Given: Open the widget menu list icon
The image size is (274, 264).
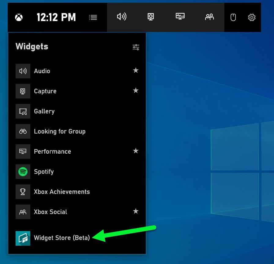Looking at the screenshot, I should click(93, 17).
